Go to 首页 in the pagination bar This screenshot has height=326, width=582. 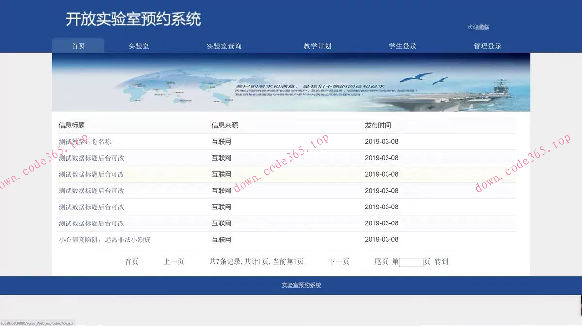tap(132, 261)
